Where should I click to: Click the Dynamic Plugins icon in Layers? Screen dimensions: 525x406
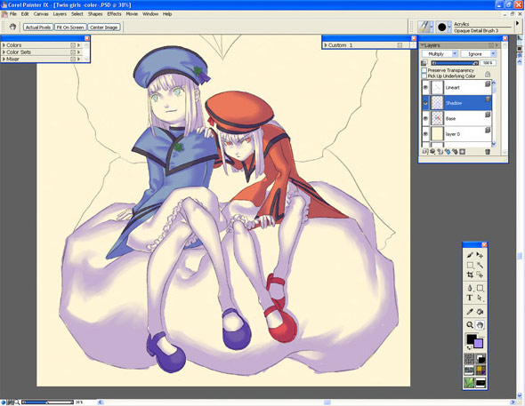[x=432, y=152]
